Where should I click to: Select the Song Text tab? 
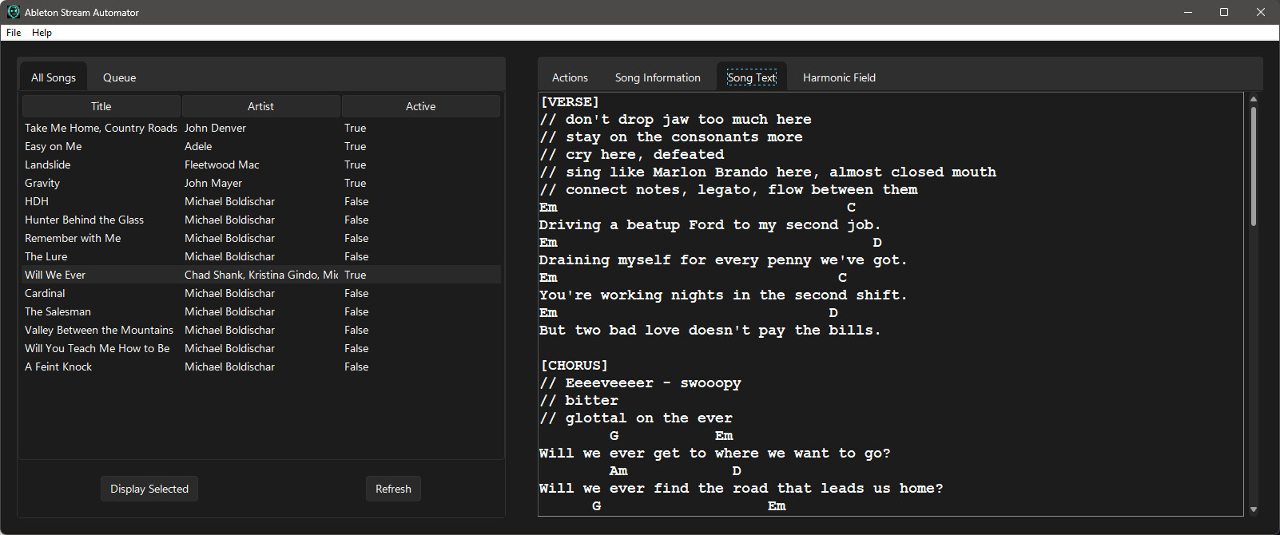pos(752,77)
